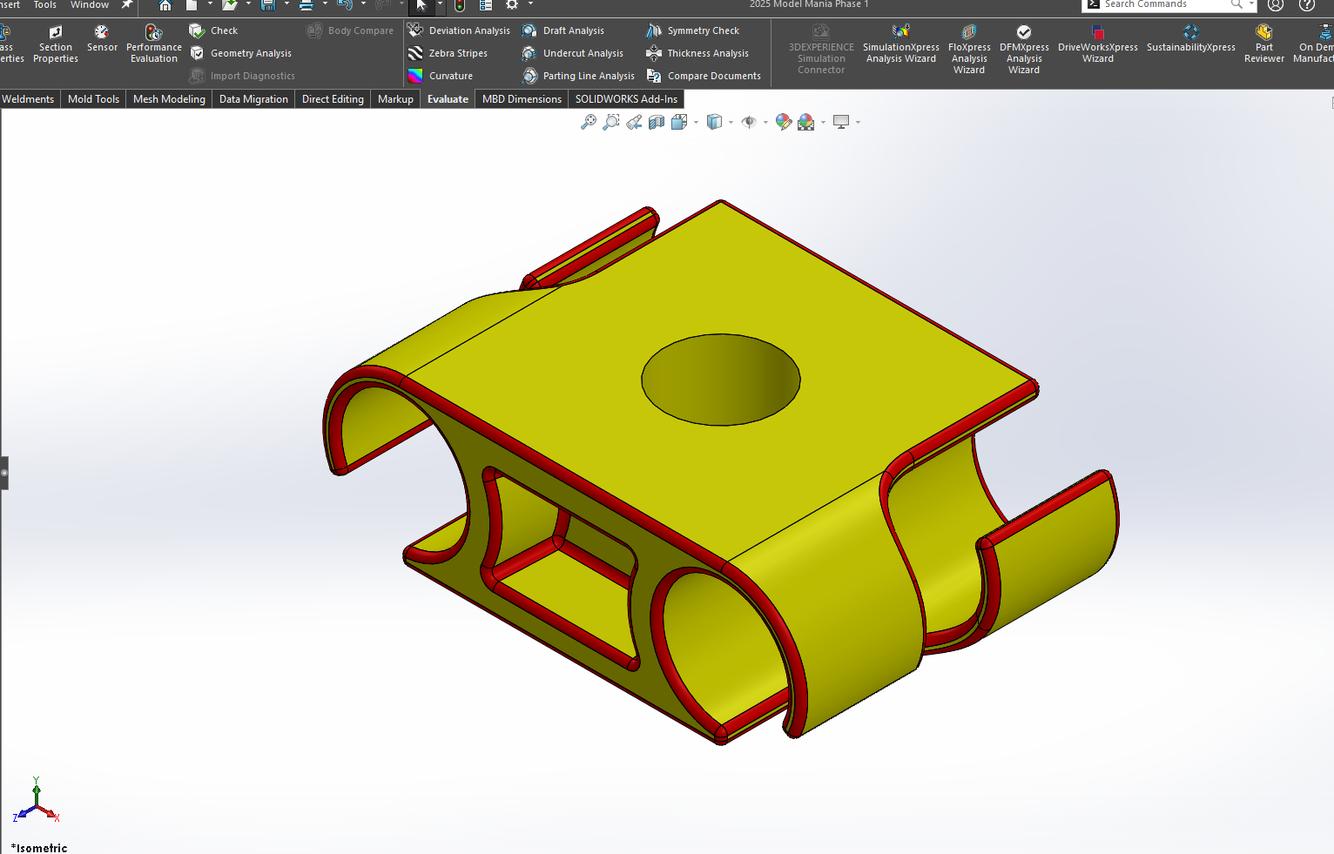Open Section Properties tool

(56, 44)
